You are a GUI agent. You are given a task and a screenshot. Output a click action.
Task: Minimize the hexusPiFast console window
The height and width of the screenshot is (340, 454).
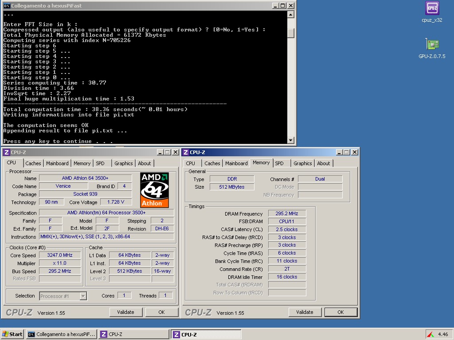(x=276, y=5)
